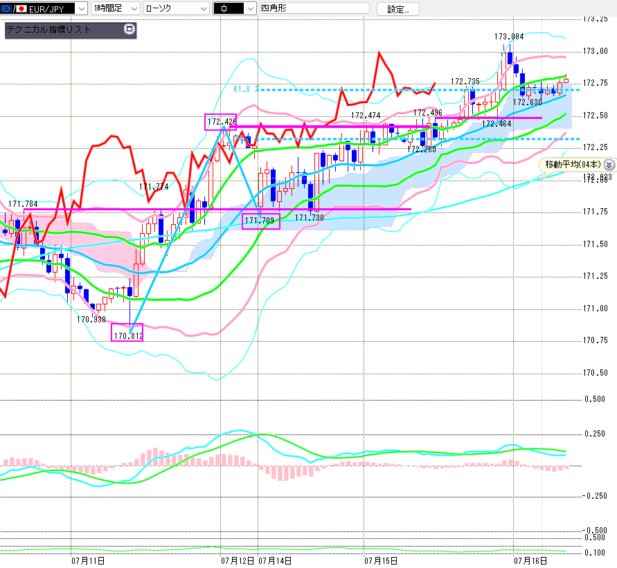Click the 172.50 price axis value
The height and width of the screenshot is (568, 617).
coord(596,116)
